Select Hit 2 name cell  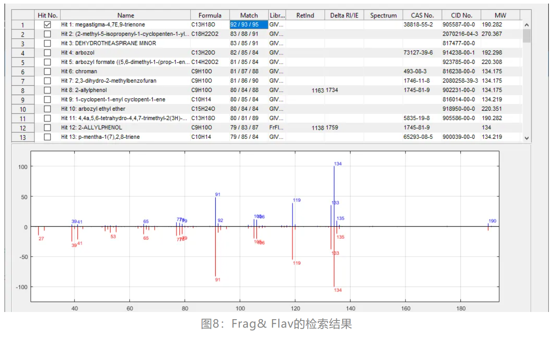(x=125, y=34)
